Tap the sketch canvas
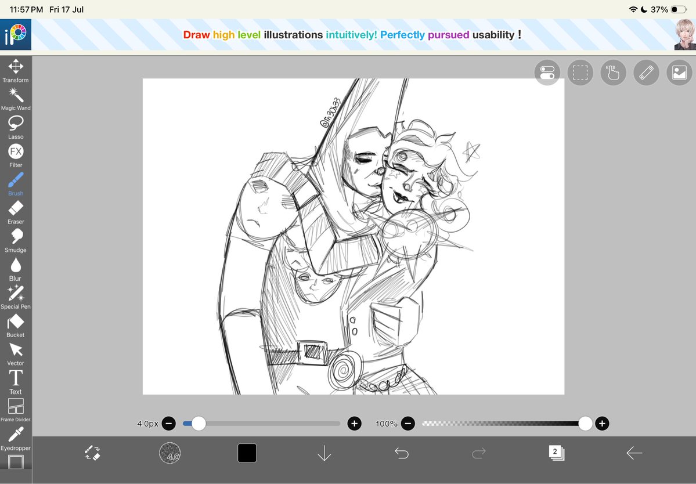The image size is (696, 484). coord(354,236)
